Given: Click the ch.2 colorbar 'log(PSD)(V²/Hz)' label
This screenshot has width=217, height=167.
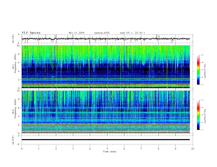Looking at the screenshot, I should [205, 116].
